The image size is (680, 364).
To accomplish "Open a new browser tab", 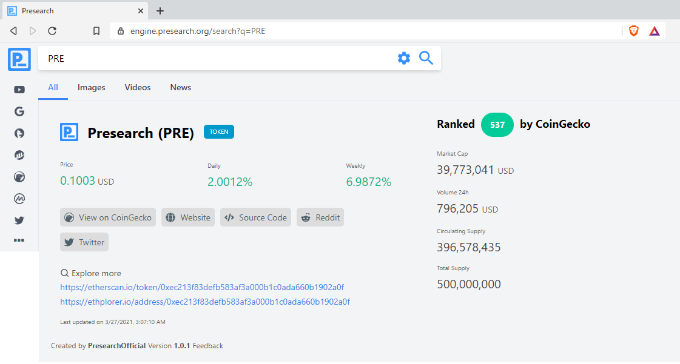I will coord(160,11).
